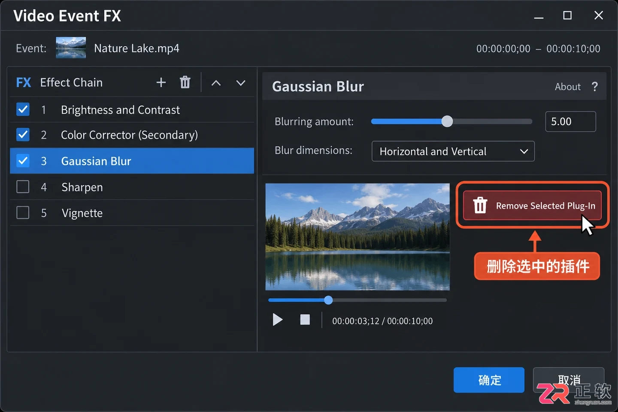
Task: Select the Gaussian Blur effect row
Action: [132, 161]
